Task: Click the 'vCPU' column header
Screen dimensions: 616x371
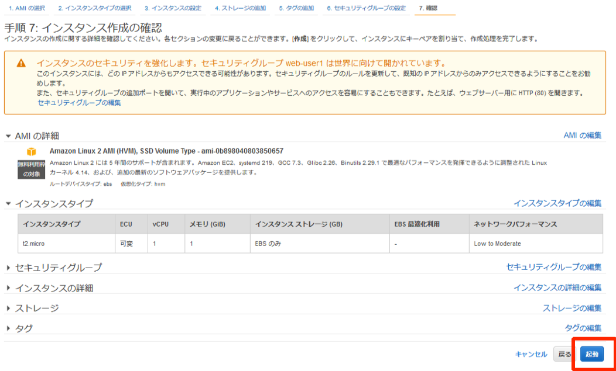Action: [x=166, y=224]
